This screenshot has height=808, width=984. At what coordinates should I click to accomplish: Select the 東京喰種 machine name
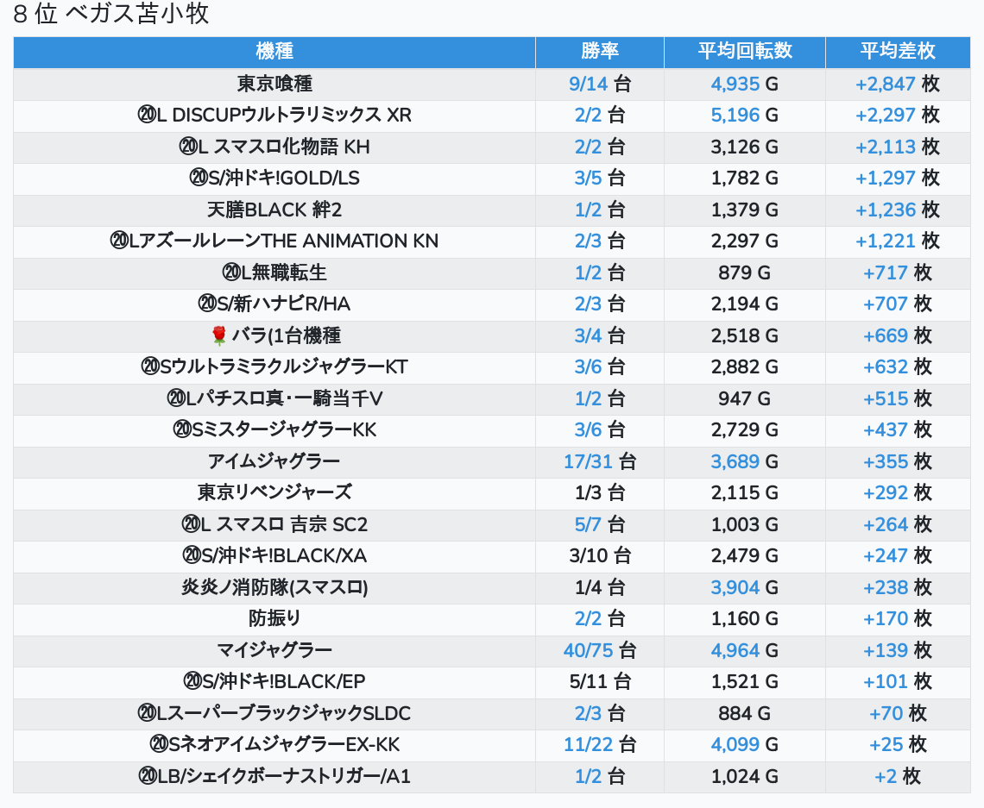point(274,84)
